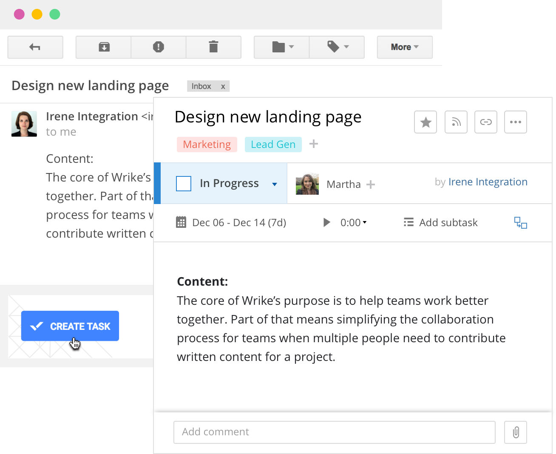Open the Irene Integration author link

(488, 182)
